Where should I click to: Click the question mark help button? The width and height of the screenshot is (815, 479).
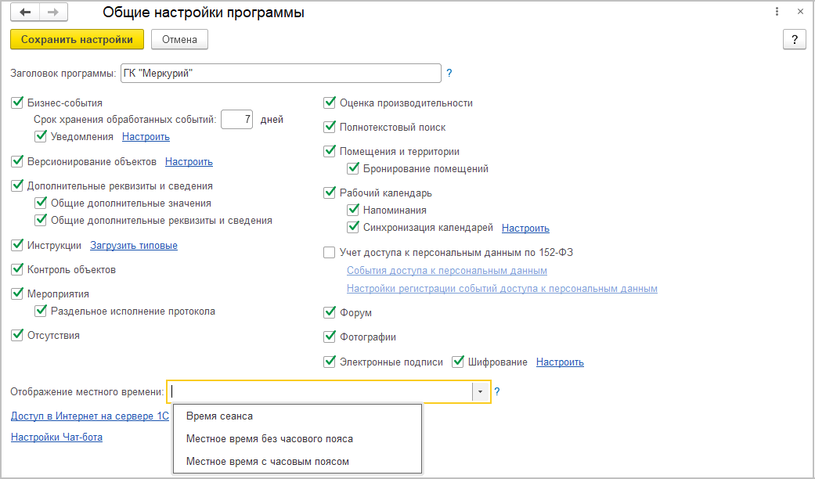coord(794,40)
